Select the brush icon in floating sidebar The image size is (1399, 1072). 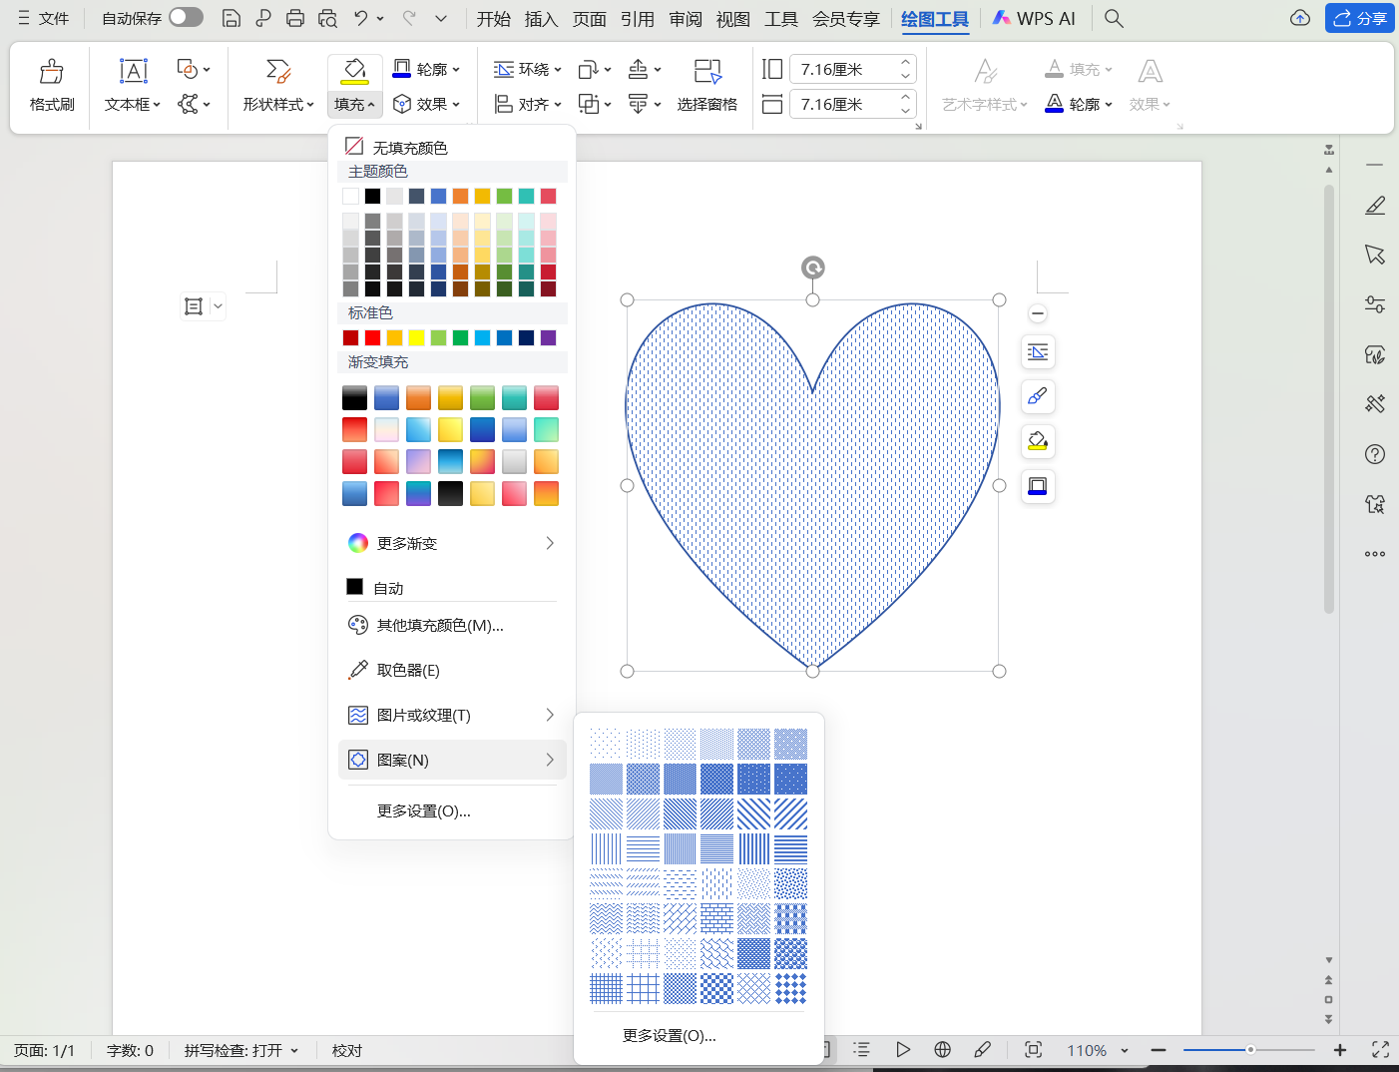1038,396
